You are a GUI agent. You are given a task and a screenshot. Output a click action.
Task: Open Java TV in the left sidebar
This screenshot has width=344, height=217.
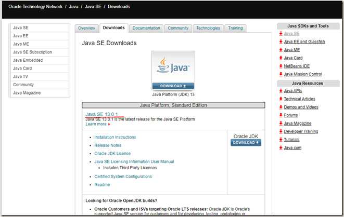click(40, 76)
